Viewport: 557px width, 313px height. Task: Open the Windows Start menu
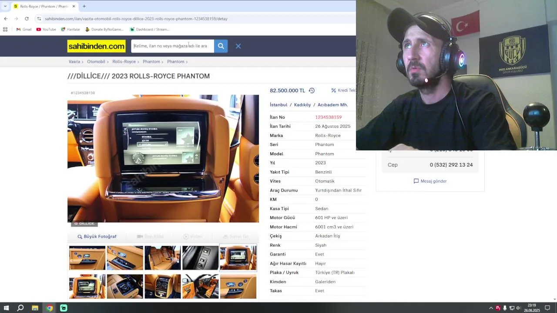6,308
